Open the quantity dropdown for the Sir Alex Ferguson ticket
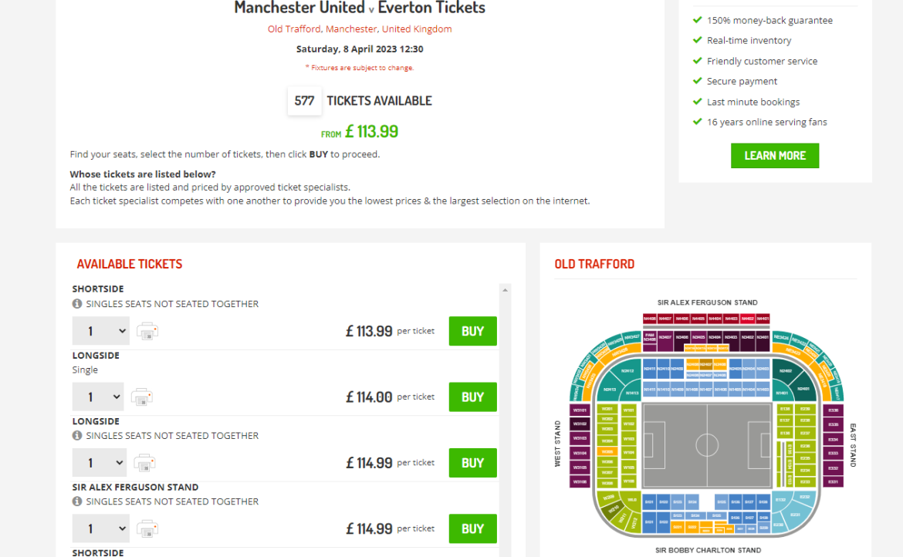This screenshot has width=903, height=557. (99, 528)
